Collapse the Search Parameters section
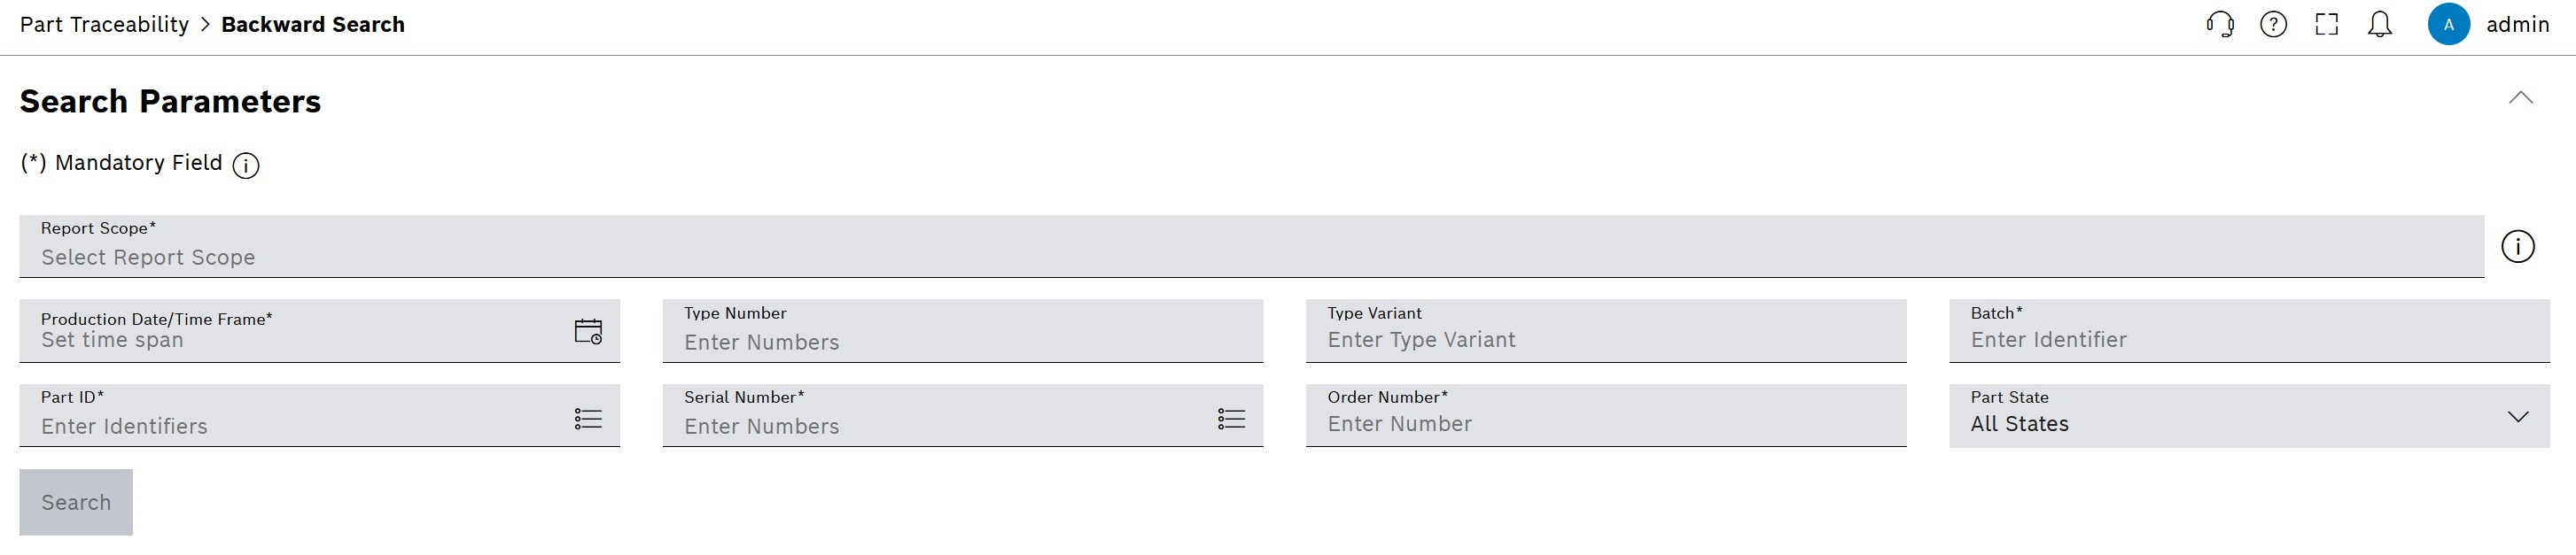The height and width of the screenshot is (555, 2576). [2521, 98]
